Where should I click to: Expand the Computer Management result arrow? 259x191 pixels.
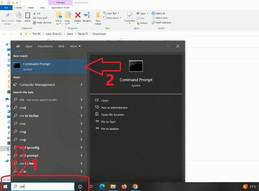[81, 85]
